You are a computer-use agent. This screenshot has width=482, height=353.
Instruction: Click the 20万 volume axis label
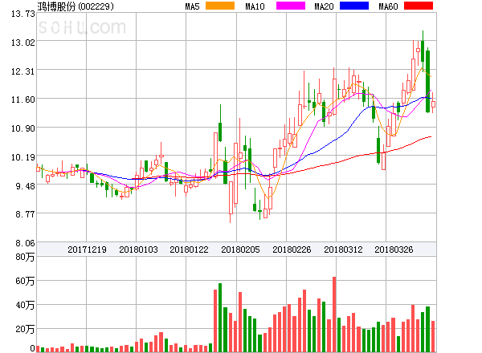pos(25,330)
